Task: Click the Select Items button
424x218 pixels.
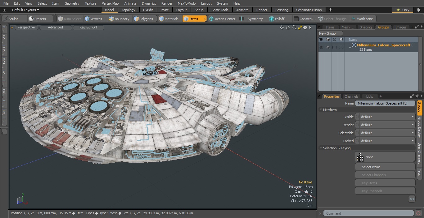Action: point(385,167)
